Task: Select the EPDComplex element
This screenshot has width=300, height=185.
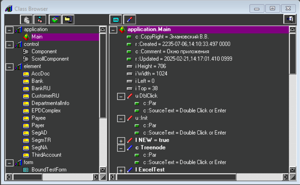Action: (46, 110)
